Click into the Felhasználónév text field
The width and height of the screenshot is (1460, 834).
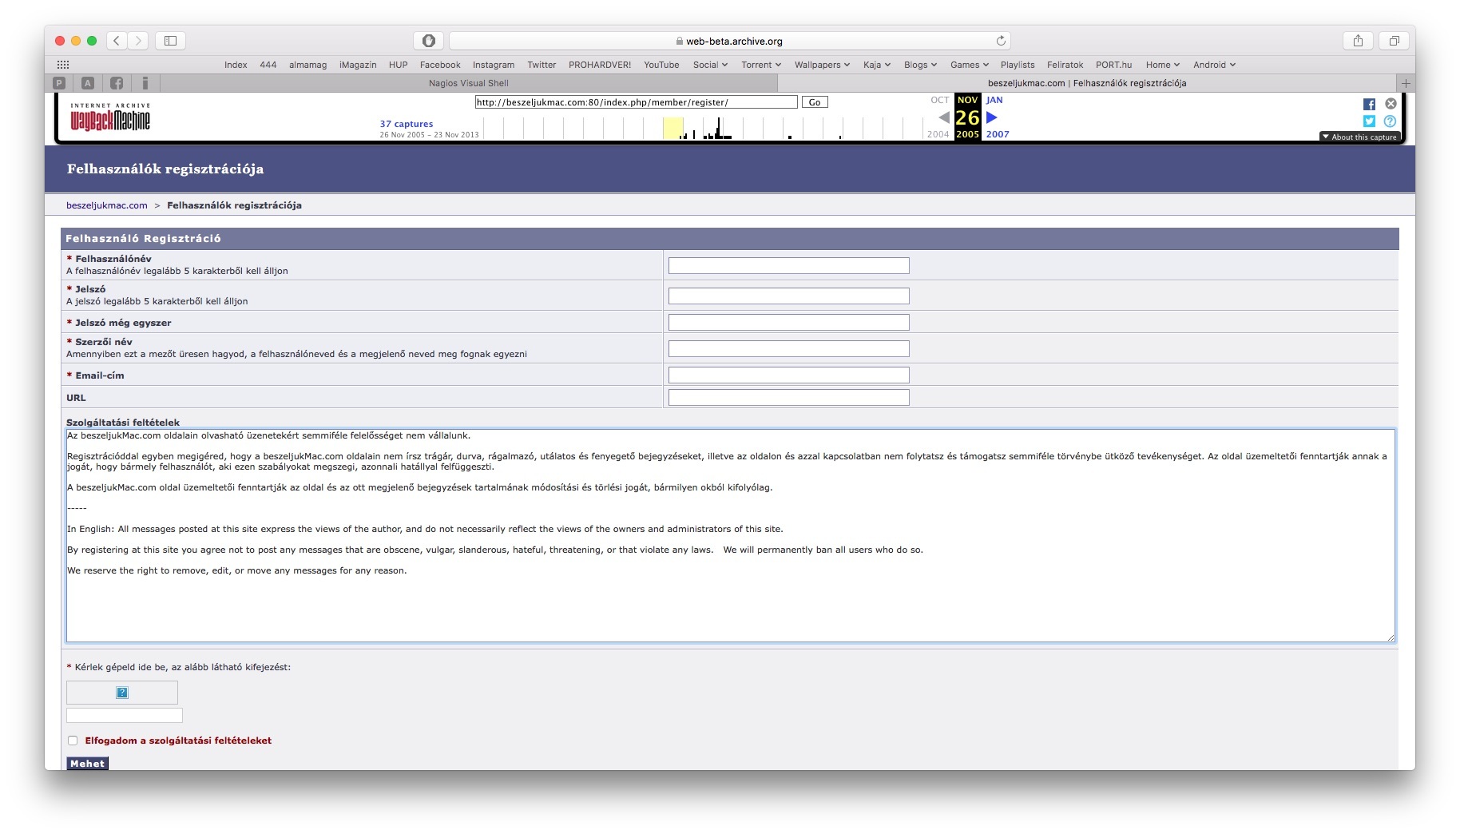pos(788,266)
